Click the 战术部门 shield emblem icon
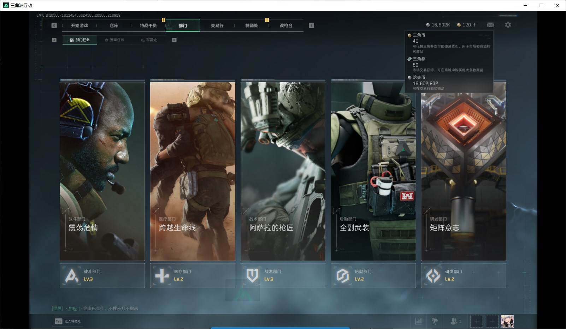This screenshot has height=329, width=566. tap(252, 275)
